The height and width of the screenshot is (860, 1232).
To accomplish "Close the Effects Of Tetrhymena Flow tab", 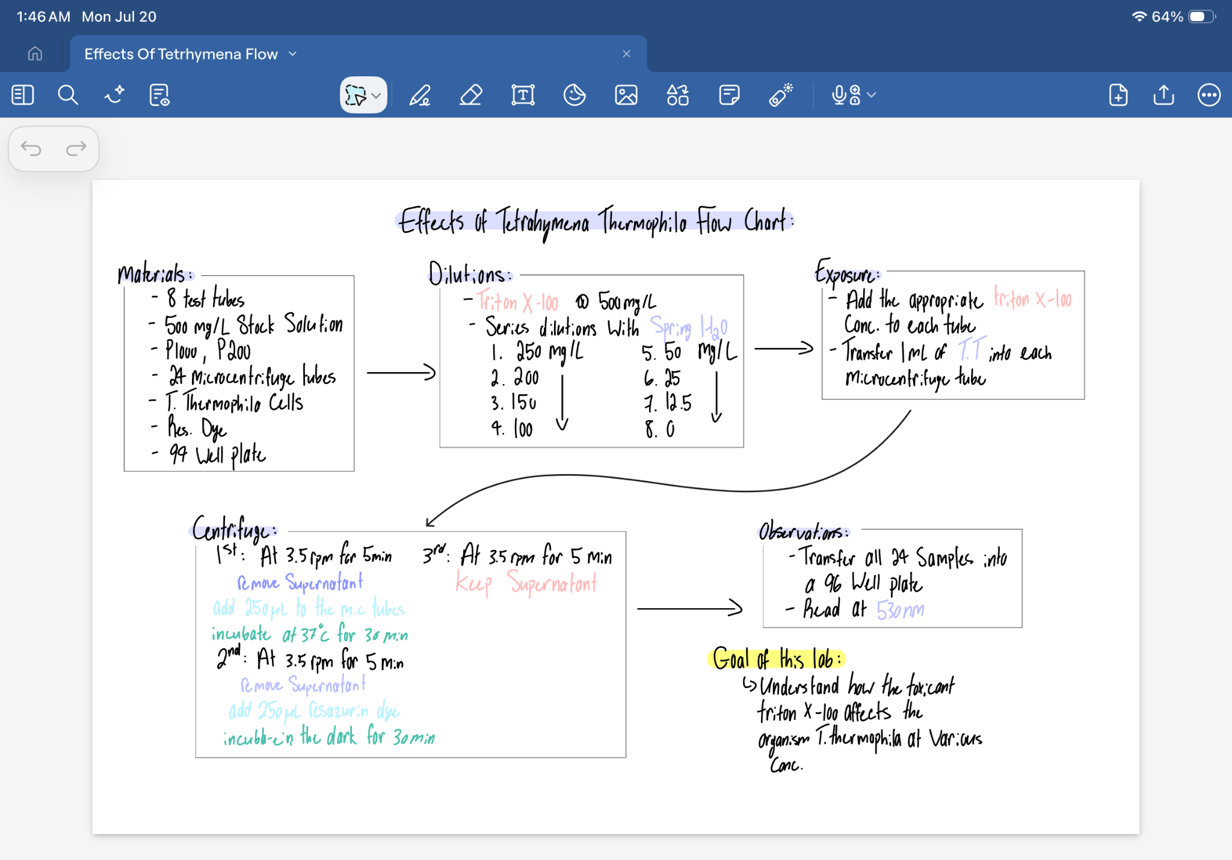I will coord(627,54).
